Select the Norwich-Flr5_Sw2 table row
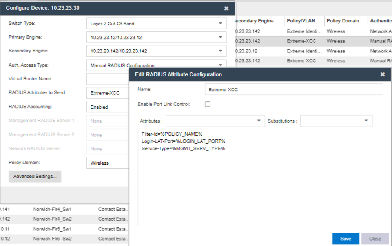The height and width of the screenshot is (246, 392). [x=52, y=239]
